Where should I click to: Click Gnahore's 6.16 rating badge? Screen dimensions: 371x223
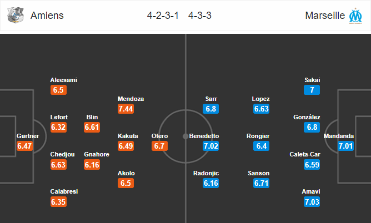[92, 165]
